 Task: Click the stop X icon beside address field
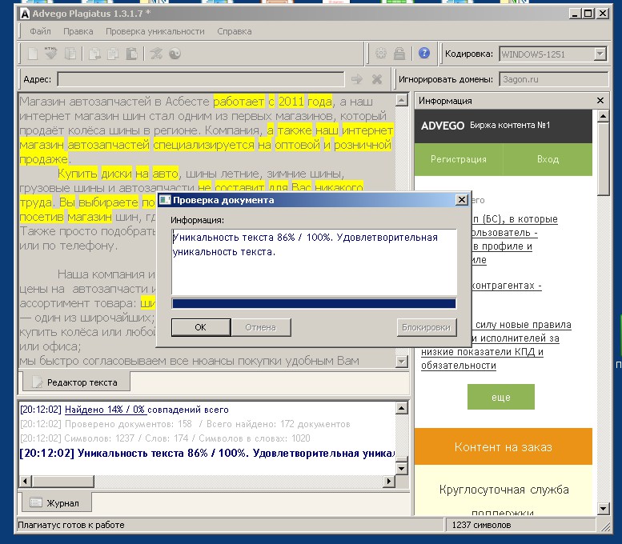[x=377, y=79]
